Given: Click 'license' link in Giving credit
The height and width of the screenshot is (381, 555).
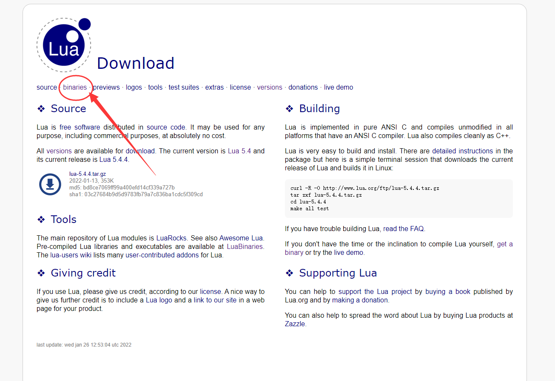Looking at the screenshot, I should coord(211,291).
